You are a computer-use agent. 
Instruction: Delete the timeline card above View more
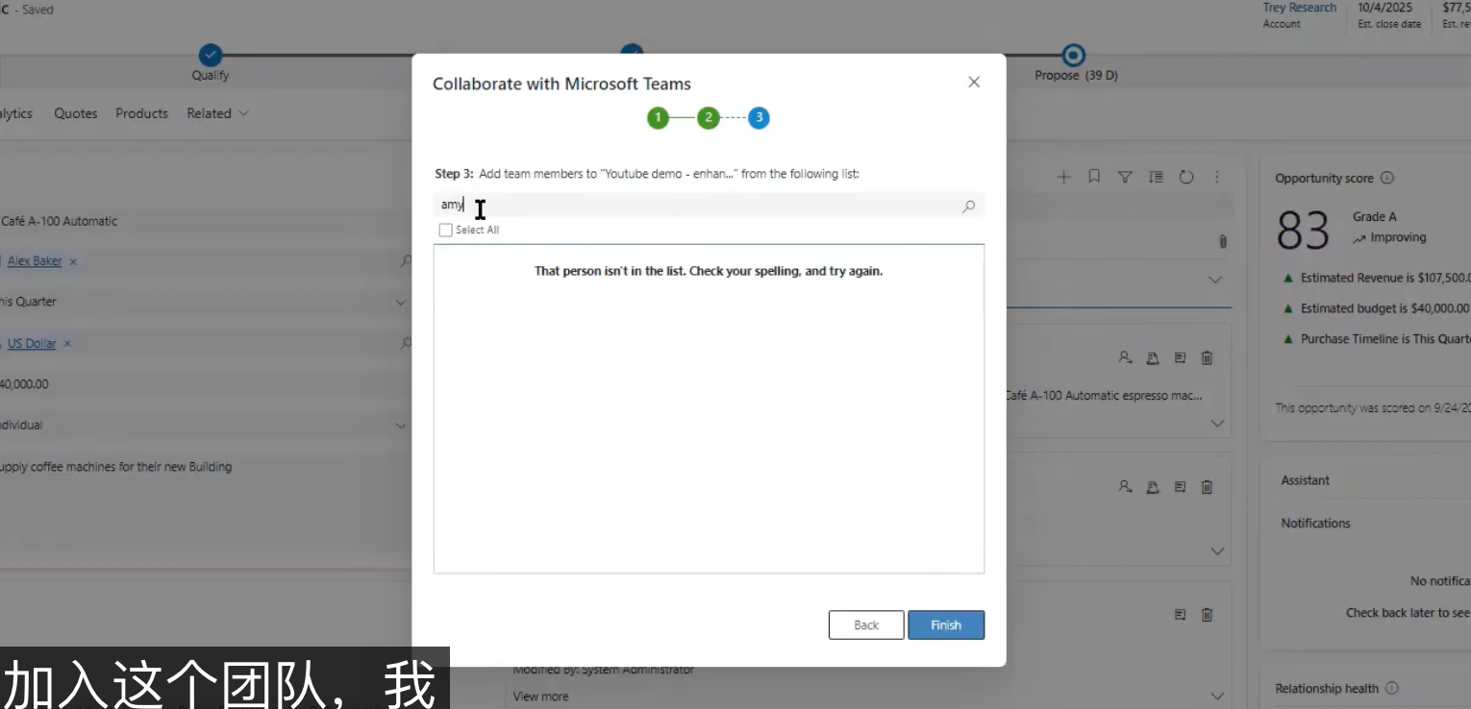[1208, 615]
